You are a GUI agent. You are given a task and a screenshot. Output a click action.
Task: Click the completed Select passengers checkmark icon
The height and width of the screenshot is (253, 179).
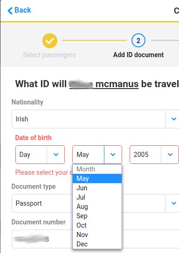coord(50,41)
